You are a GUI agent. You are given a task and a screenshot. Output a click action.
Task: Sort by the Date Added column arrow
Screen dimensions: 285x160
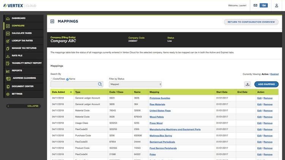(71, 92)
